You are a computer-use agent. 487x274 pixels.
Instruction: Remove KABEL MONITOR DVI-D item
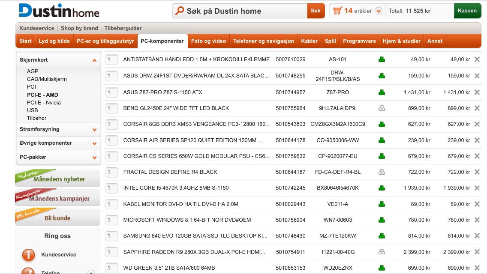click(477, 204)
